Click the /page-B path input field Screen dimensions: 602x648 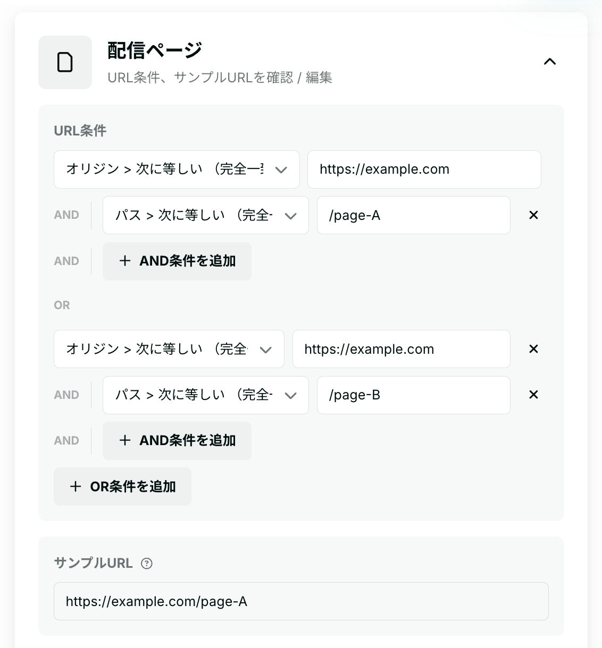coord(414,395)
